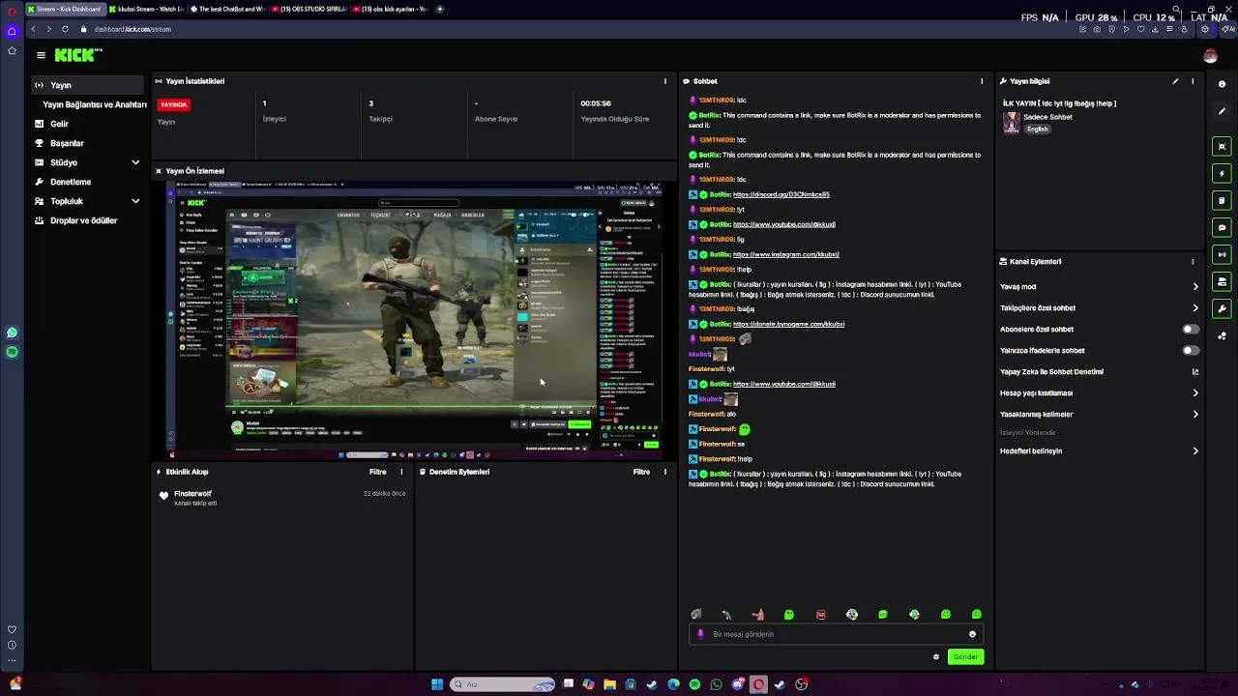Screen dimensions: 1238x696
Task: Open Yayın Bağlantısı ve Anahtarı
Action: coord(95,104)
